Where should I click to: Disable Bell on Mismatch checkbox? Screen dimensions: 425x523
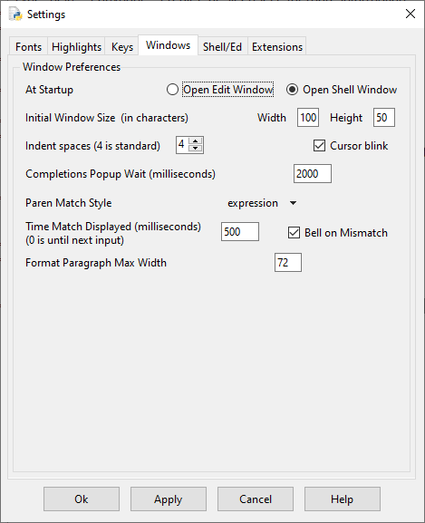tap(294, 232)
